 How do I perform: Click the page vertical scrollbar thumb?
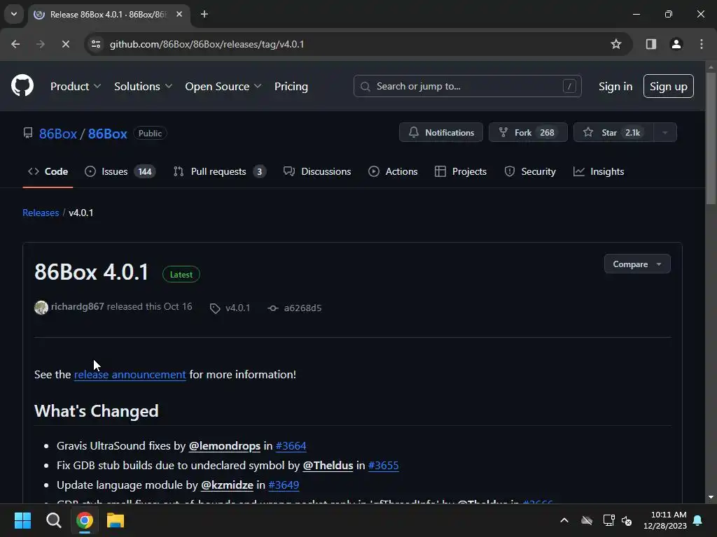click(711, 138)
